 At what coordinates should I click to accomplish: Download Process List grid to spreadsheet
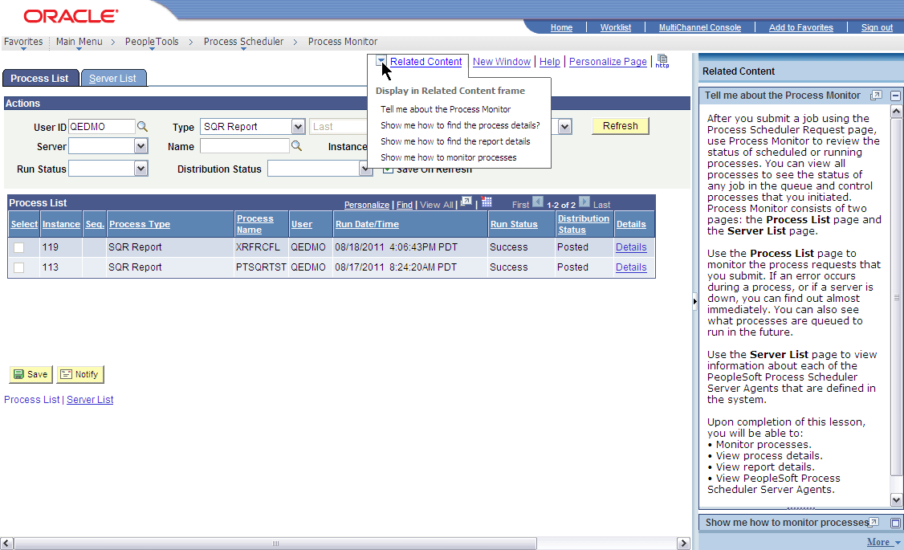coord(487,202)
